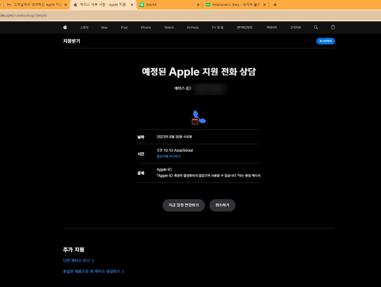Viewport: 381px width, 287px height.
Task: Click the 지원받기 heading link
Action: click(x=71, y=41)
